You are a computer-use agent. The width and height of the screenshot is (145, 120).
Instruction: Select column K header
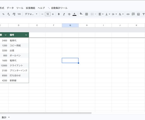coord(136,25)
